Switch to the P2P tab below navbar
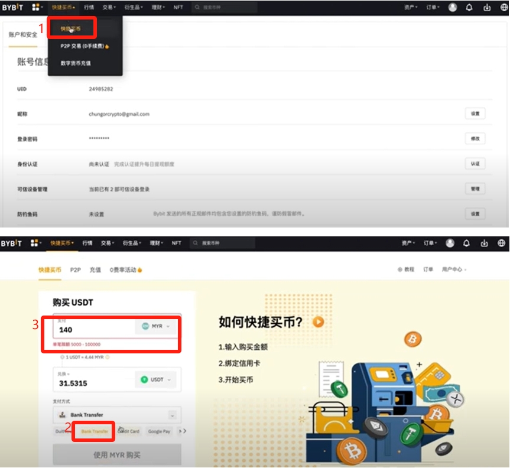The height and width of the screenshot is (468, 510). click(x=76, y=270)
